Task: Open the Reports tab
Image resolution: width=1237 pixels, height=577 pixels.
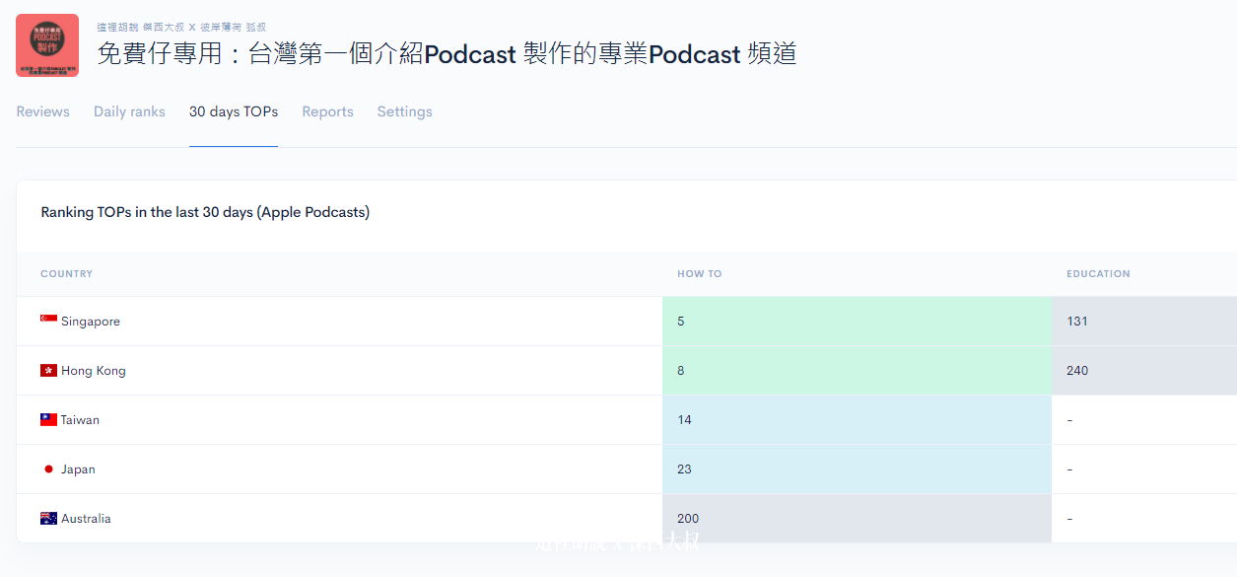Action: tap(327, 111)
